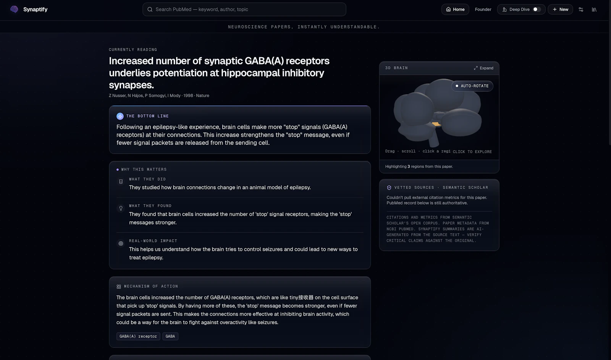Image resolution: width=611 pixels, height=360 pixels.
Task: Click the plus icon on New button
Action: 554,9
